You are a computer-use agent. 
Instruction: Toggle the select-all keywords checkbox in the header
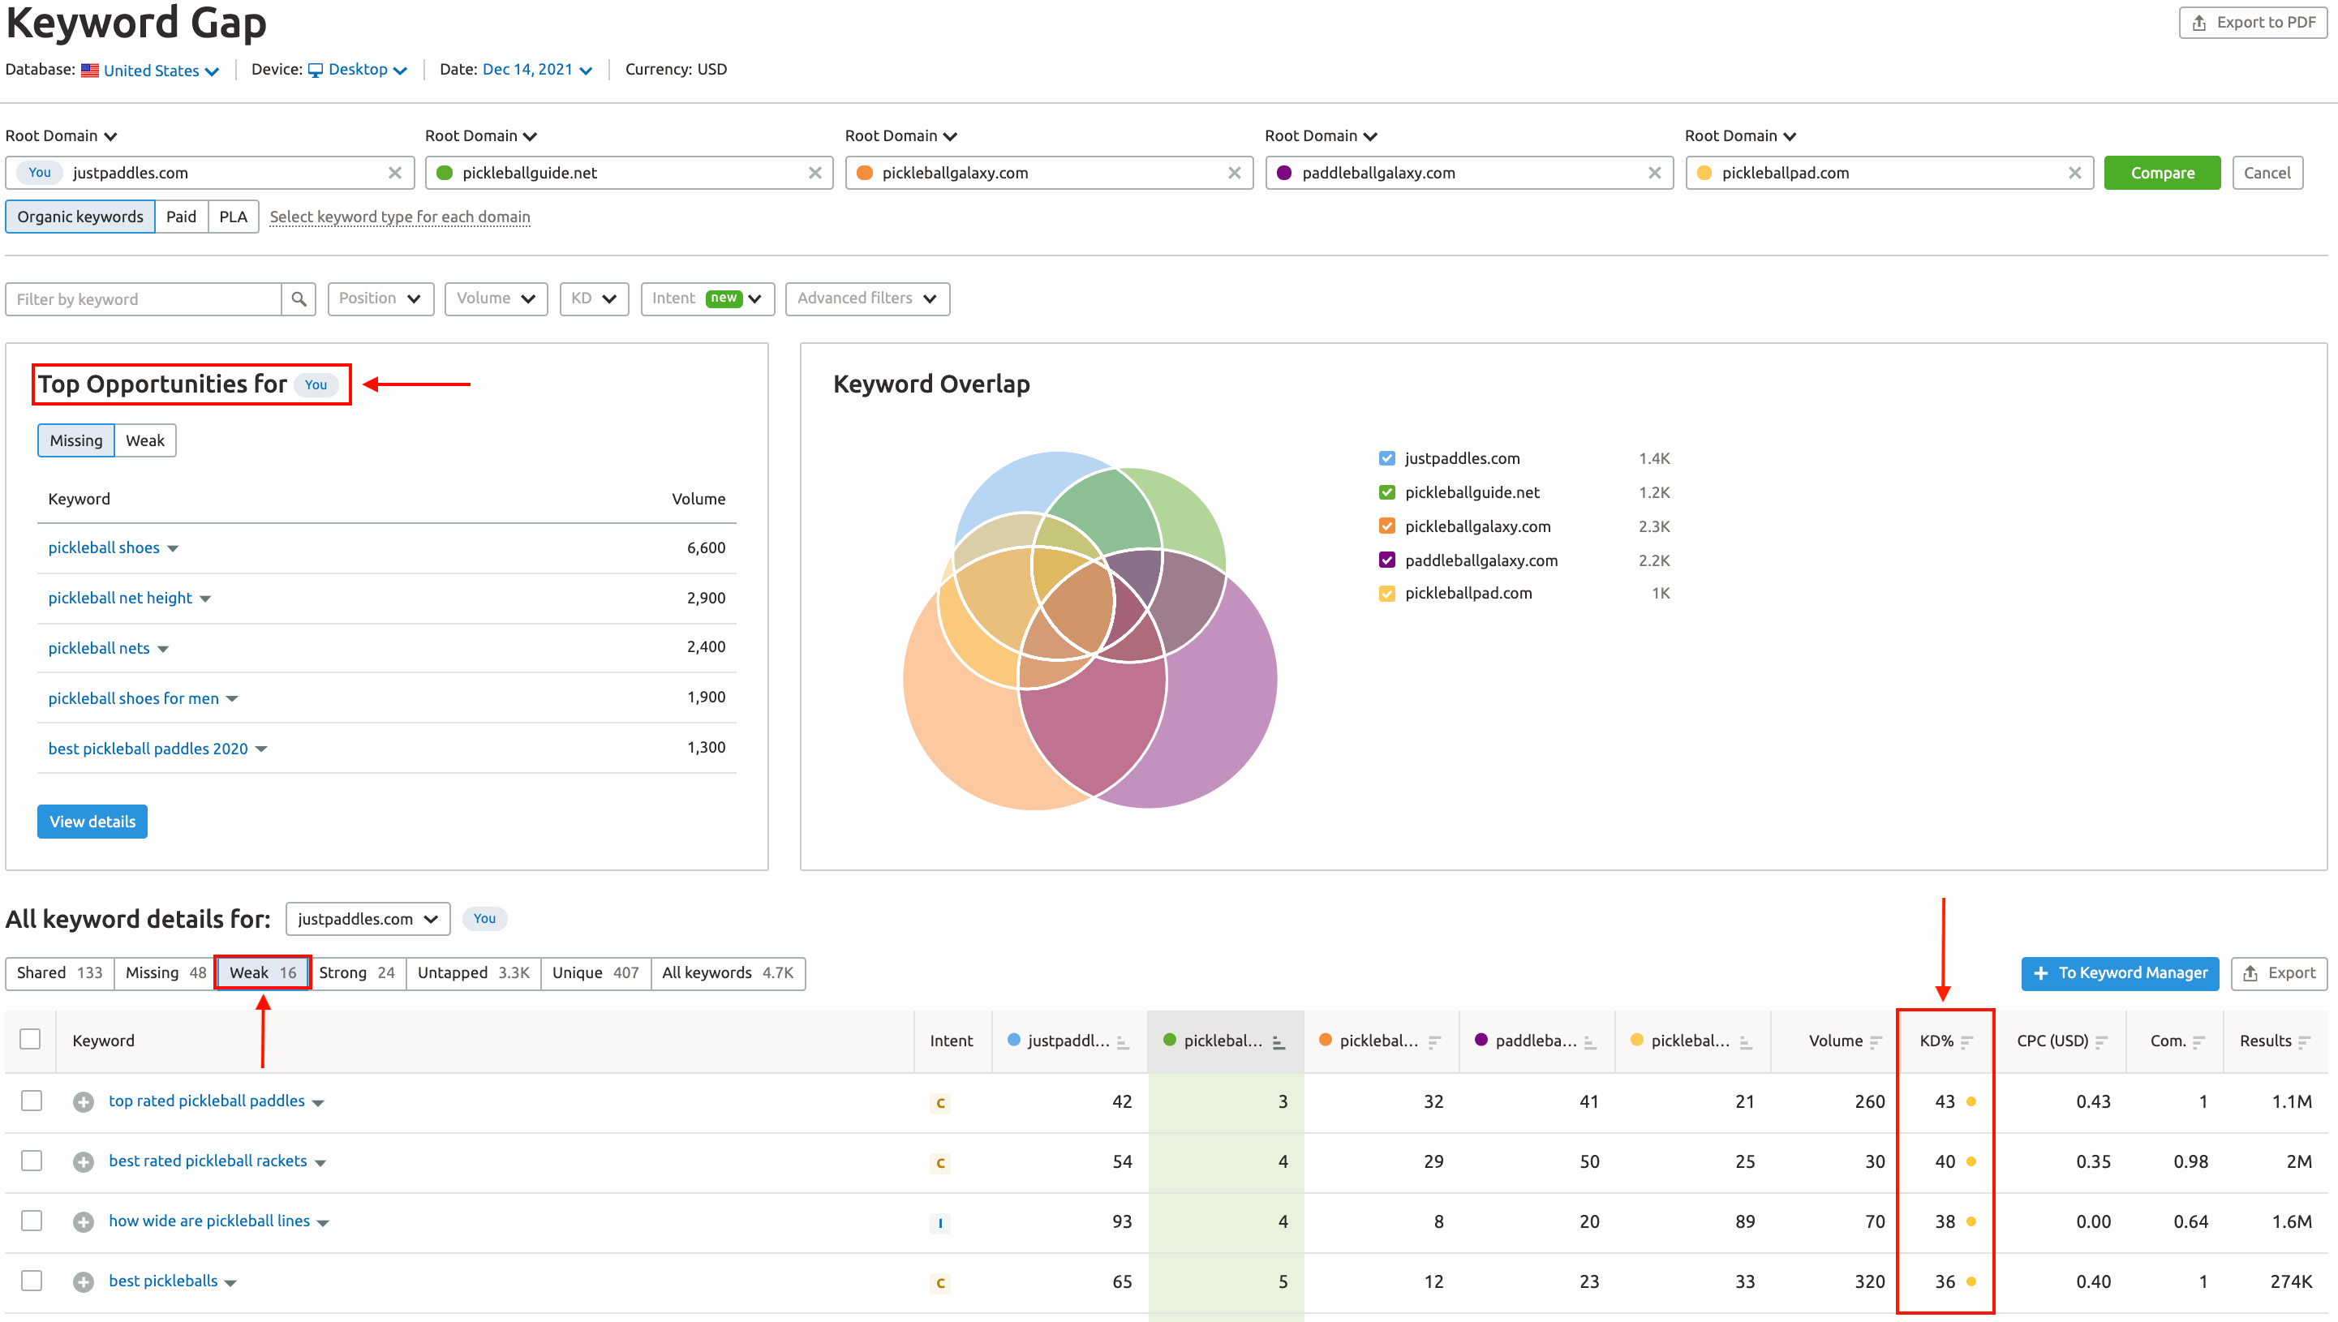(x=30, y=1039)
